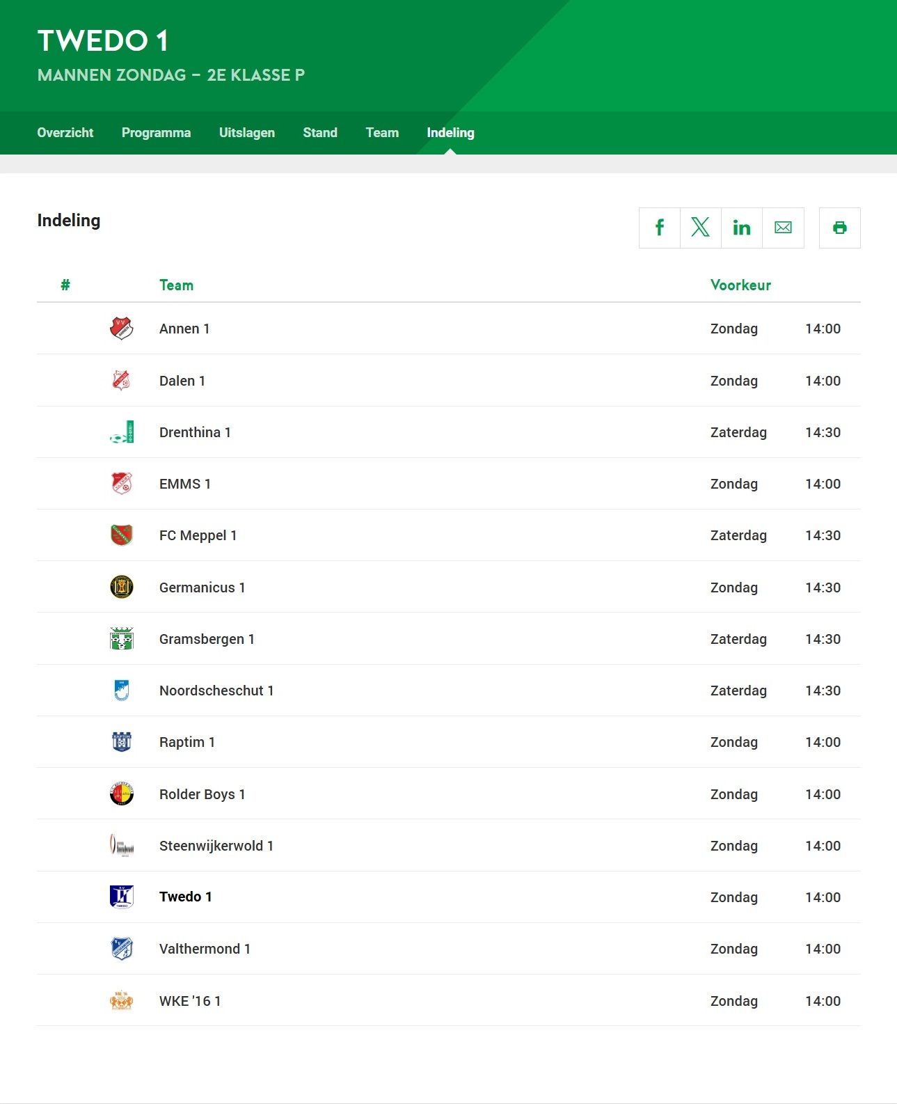The image size is (897, 1104).
Task: Click 14:00 in the EMMS 1 row
Action: (823, 484)
